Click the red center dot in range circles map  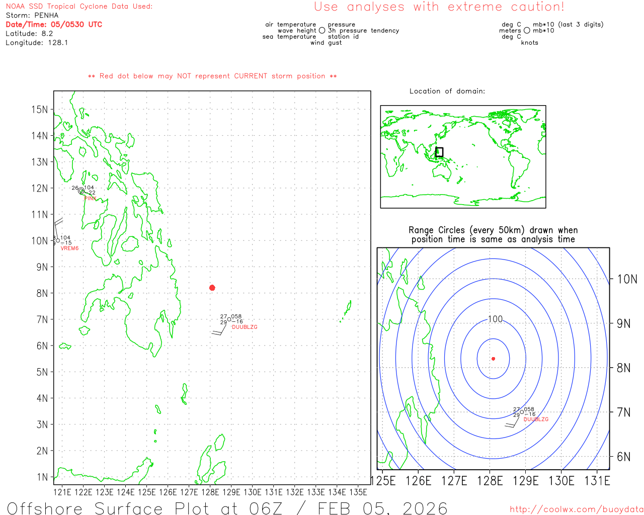click(x=493, y=359)
